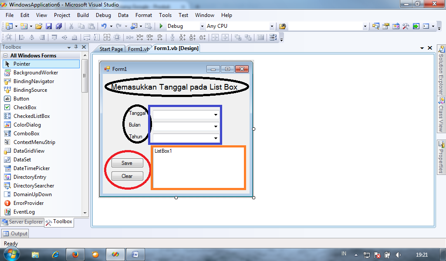
Task: Click the Find in Files binoculars icon
Action: click(x=282, y=26)
